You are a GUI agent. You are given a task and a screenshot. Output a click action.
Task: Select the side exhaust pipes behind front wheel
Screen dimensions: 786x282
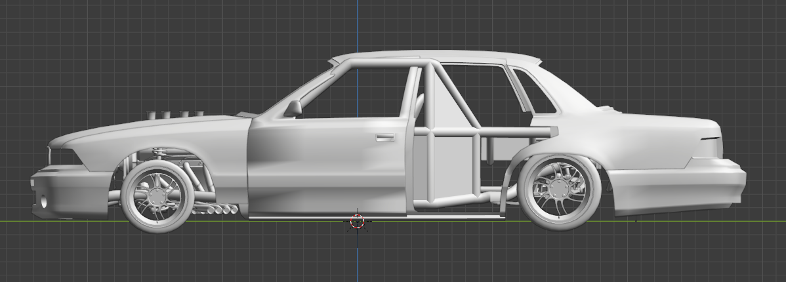pyautogui.click(x=216, y=208)
